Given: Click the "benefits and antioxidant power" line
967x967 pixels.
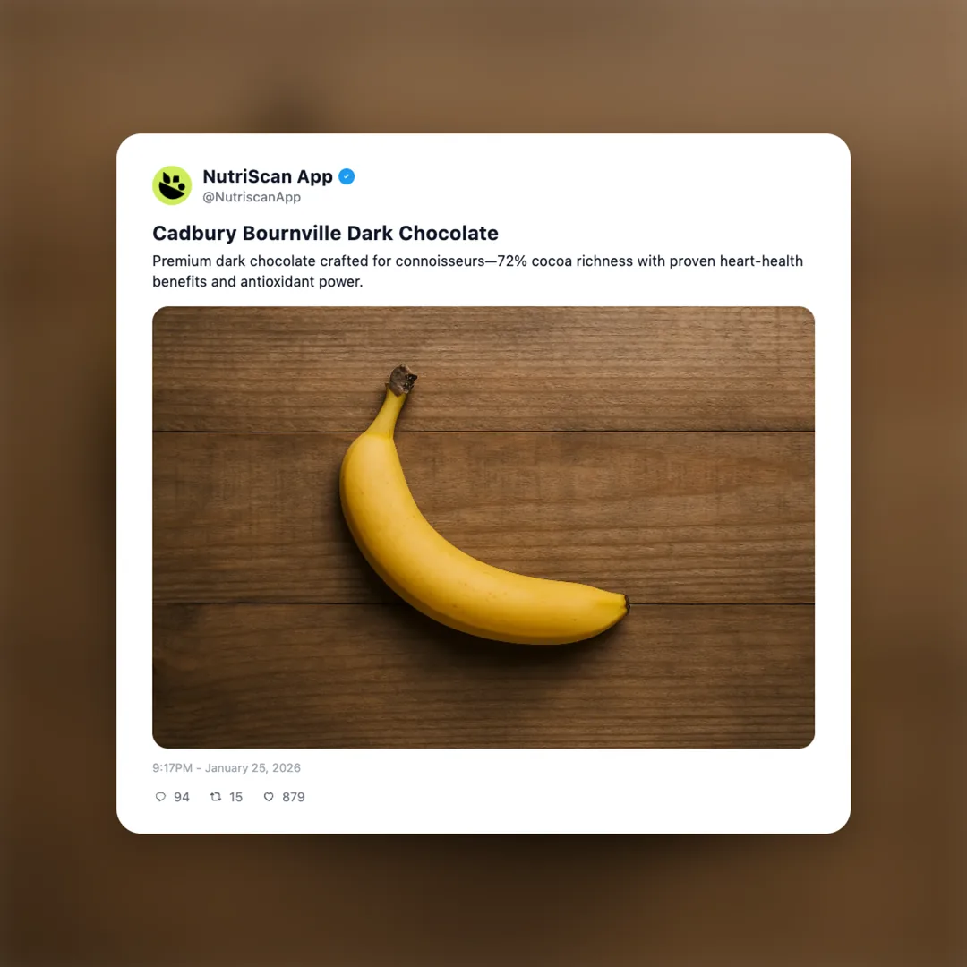Looking at the screenshot, I should 258,282.
